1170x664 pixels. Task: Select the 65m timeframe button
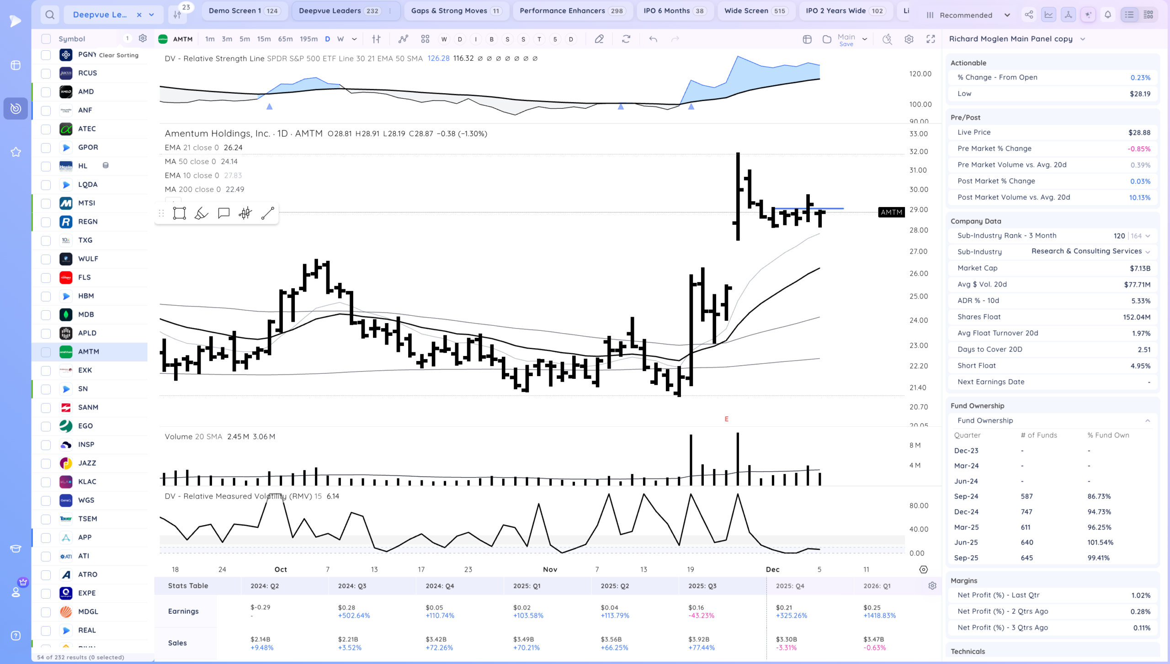(x=285, y=39)
